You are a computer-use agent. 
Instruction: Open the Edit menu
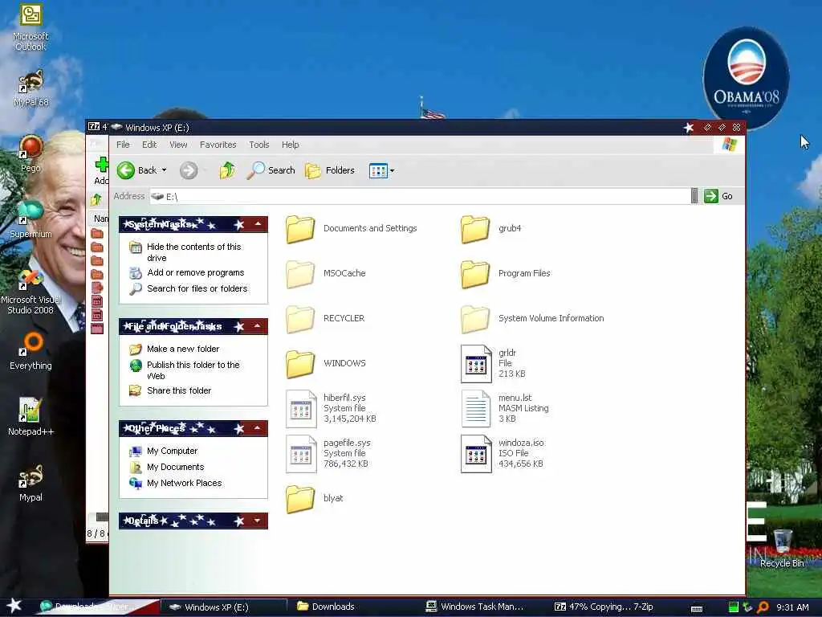[149, 145]
